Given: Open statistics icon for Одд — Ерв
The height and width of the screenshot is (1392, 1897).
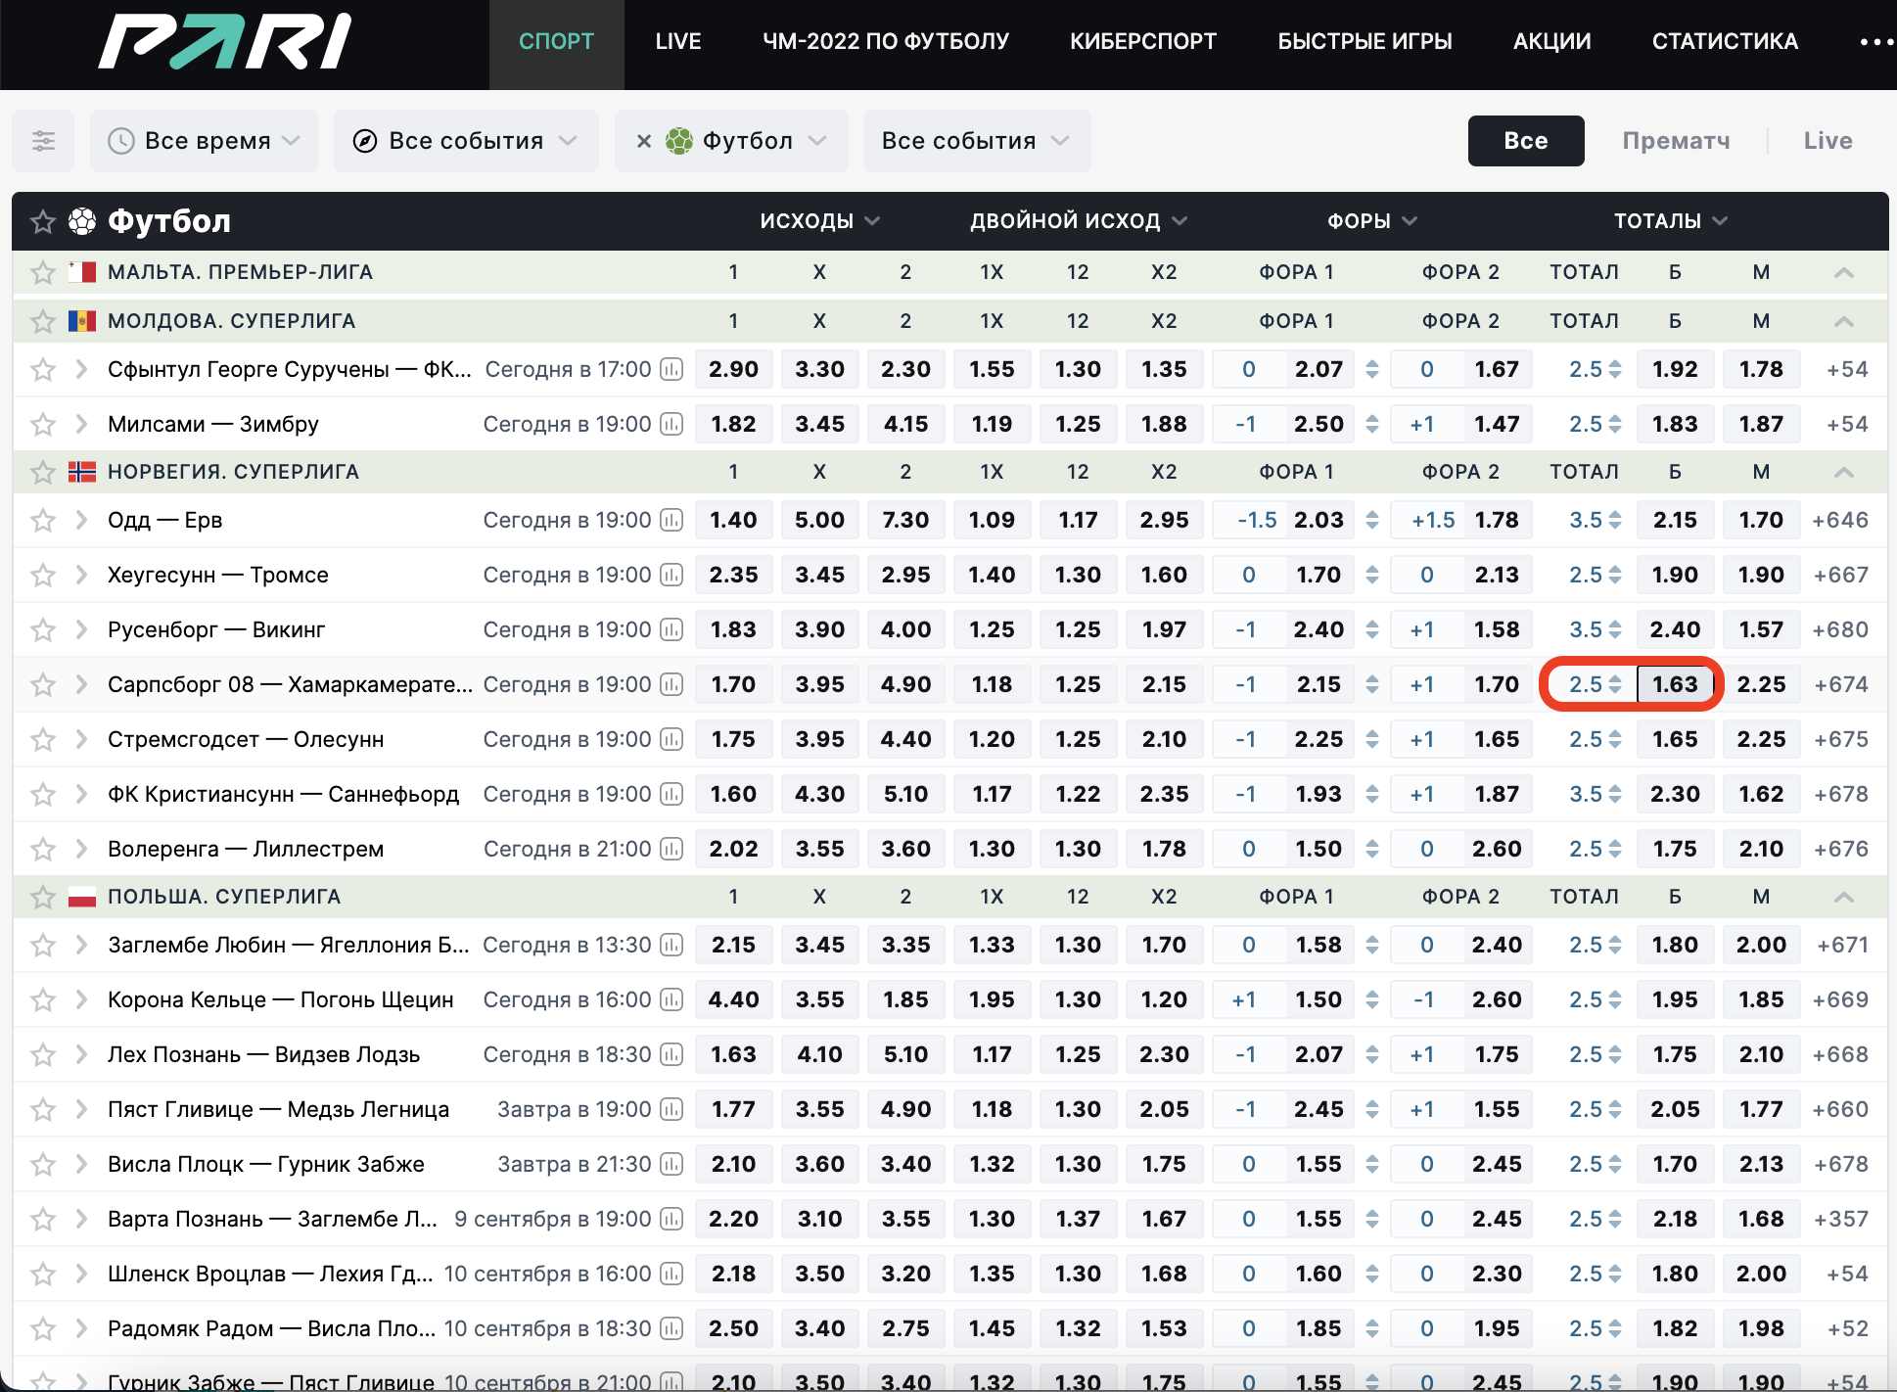Looking at the screenshot, I should pos(671,520).
